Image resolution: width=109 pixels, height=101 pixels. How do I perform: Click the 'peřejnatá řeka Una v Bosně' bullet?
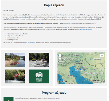[15, 36]
